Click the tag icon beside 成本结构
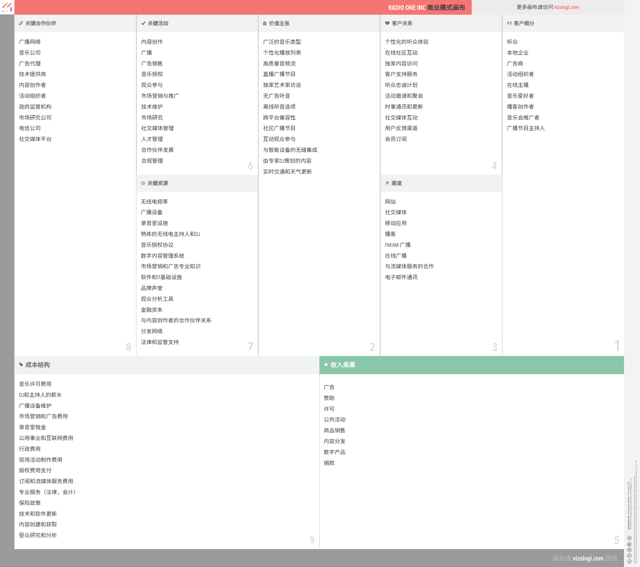This screenshot has width=640, height=567. coord(21,365)
